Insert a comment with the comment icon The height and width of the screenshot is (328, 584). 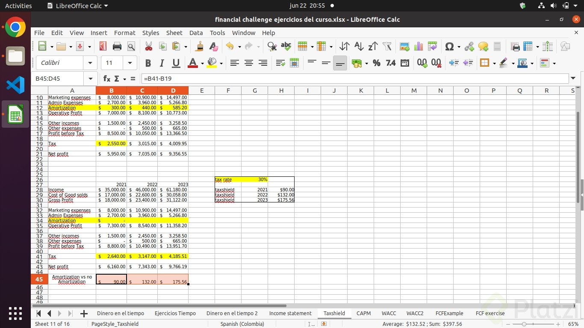coord(483,46)
